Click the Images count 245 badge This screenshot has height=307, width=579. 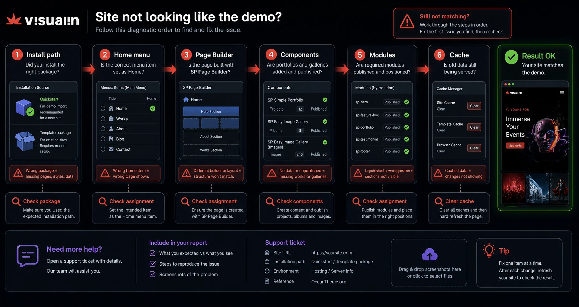click(299, 154)
